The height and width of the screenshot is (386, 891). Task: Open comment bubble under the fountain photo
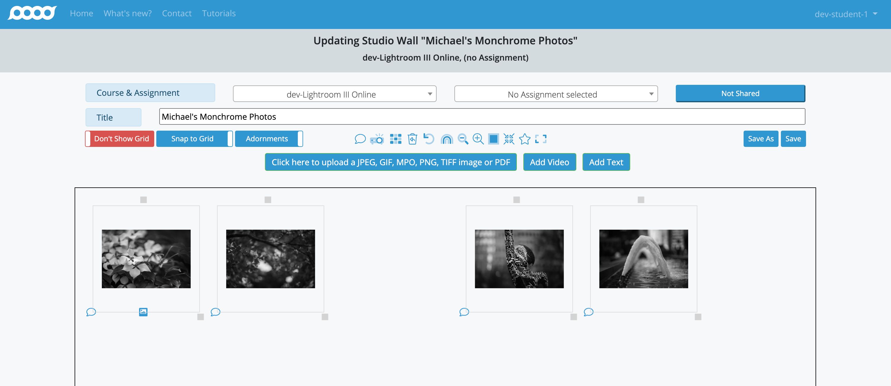[589, 312]
